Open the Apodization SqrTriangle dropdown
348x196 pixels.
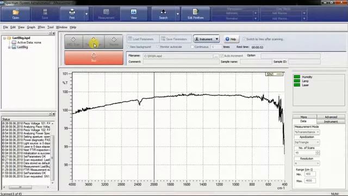(x=307, y=142)
